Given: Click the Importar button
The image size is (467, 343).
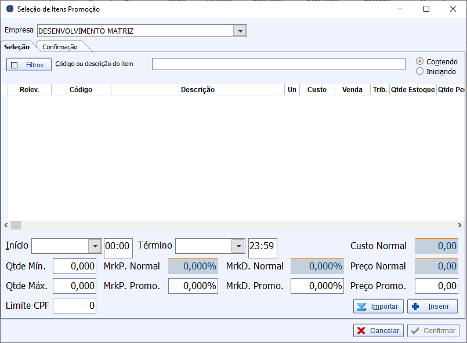Looking at the screenshot, I should pos(378,306).
